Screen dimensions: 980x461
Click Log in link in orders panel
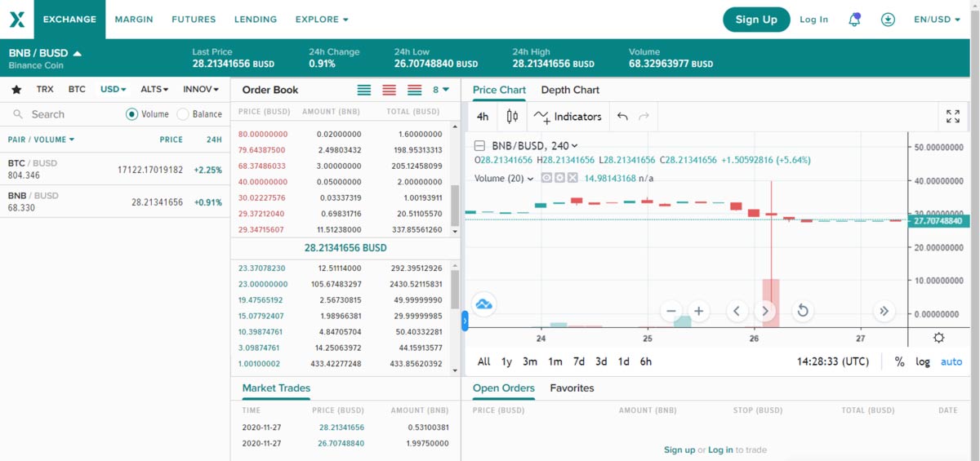pyautogui.click(x=720, y=450)
